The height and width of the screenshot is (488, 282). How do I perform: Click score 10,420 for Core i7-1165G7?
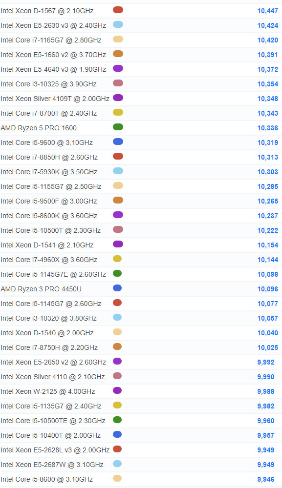pyautogui.click(x=268, y=40)
